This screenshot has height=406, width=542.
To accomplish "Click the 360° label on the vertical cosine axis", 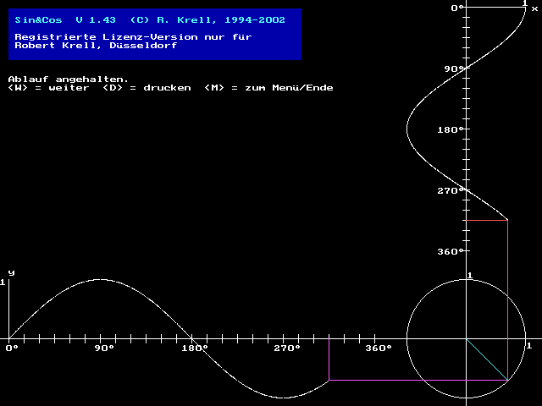I will coord(451,251).
